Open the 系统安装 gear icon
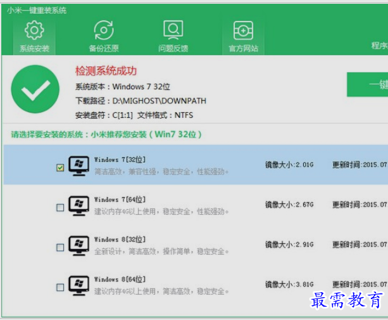388x320 pixels. [34, 30]
